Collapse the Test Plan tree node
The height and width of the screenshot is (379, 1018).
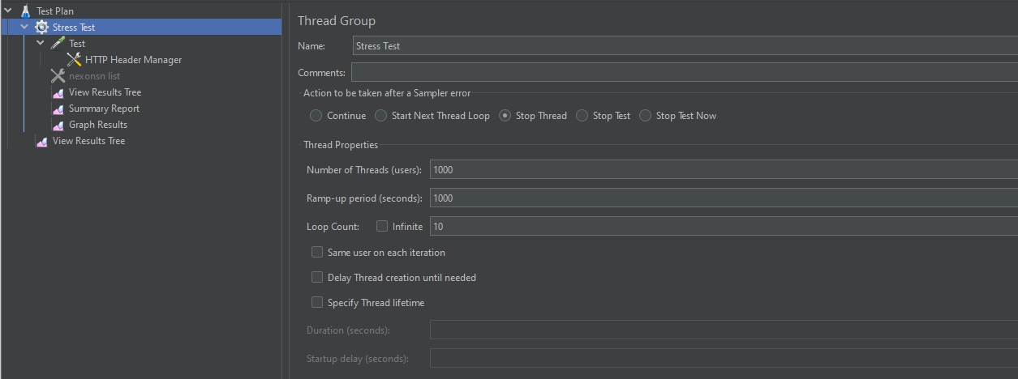pyautogui.click(x=8, y=11)
